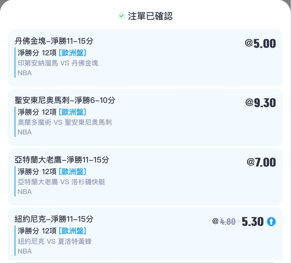
Task: Click the green confirmation checkmark icon
Action: pyautogui.click(x=121, y=16)
